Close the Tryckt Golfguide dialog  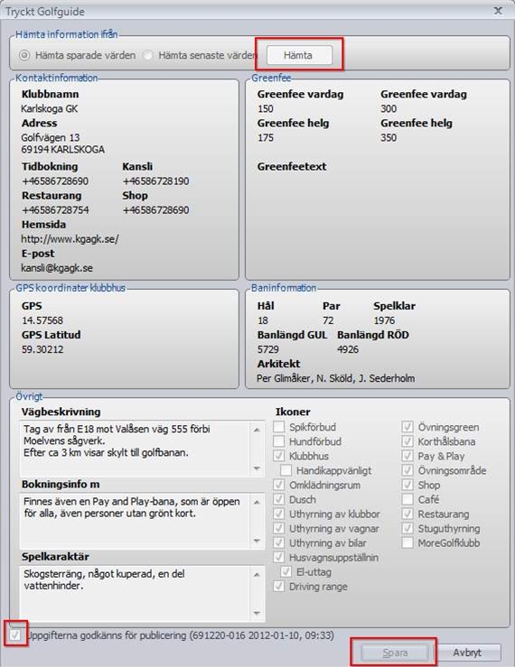498,11
